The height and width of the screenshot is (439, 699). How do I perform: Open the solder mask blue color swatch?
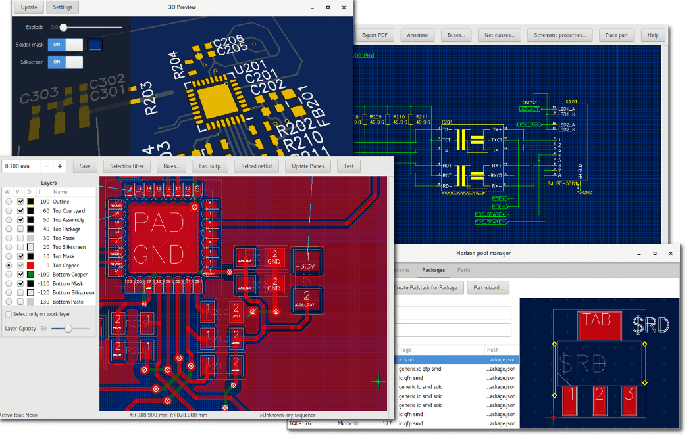(x=95, y=45)
